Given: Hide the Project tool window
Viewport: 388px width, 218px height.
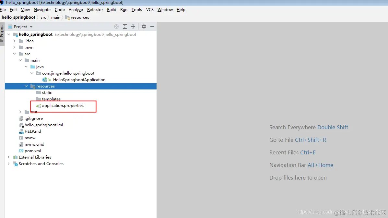Looking at the screenshot, I should click(x=152, y=26).
